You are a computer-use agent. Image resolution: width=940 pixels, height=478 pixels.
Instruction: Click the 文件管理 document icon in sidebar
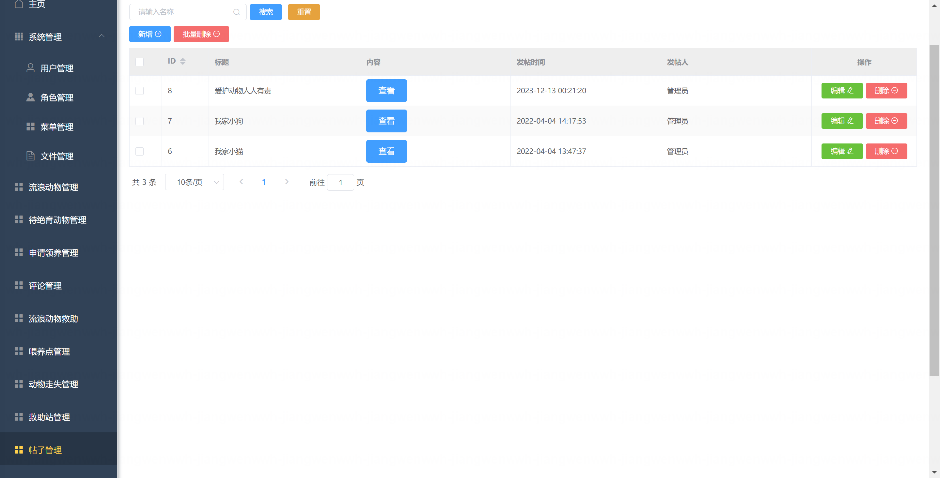31,156
